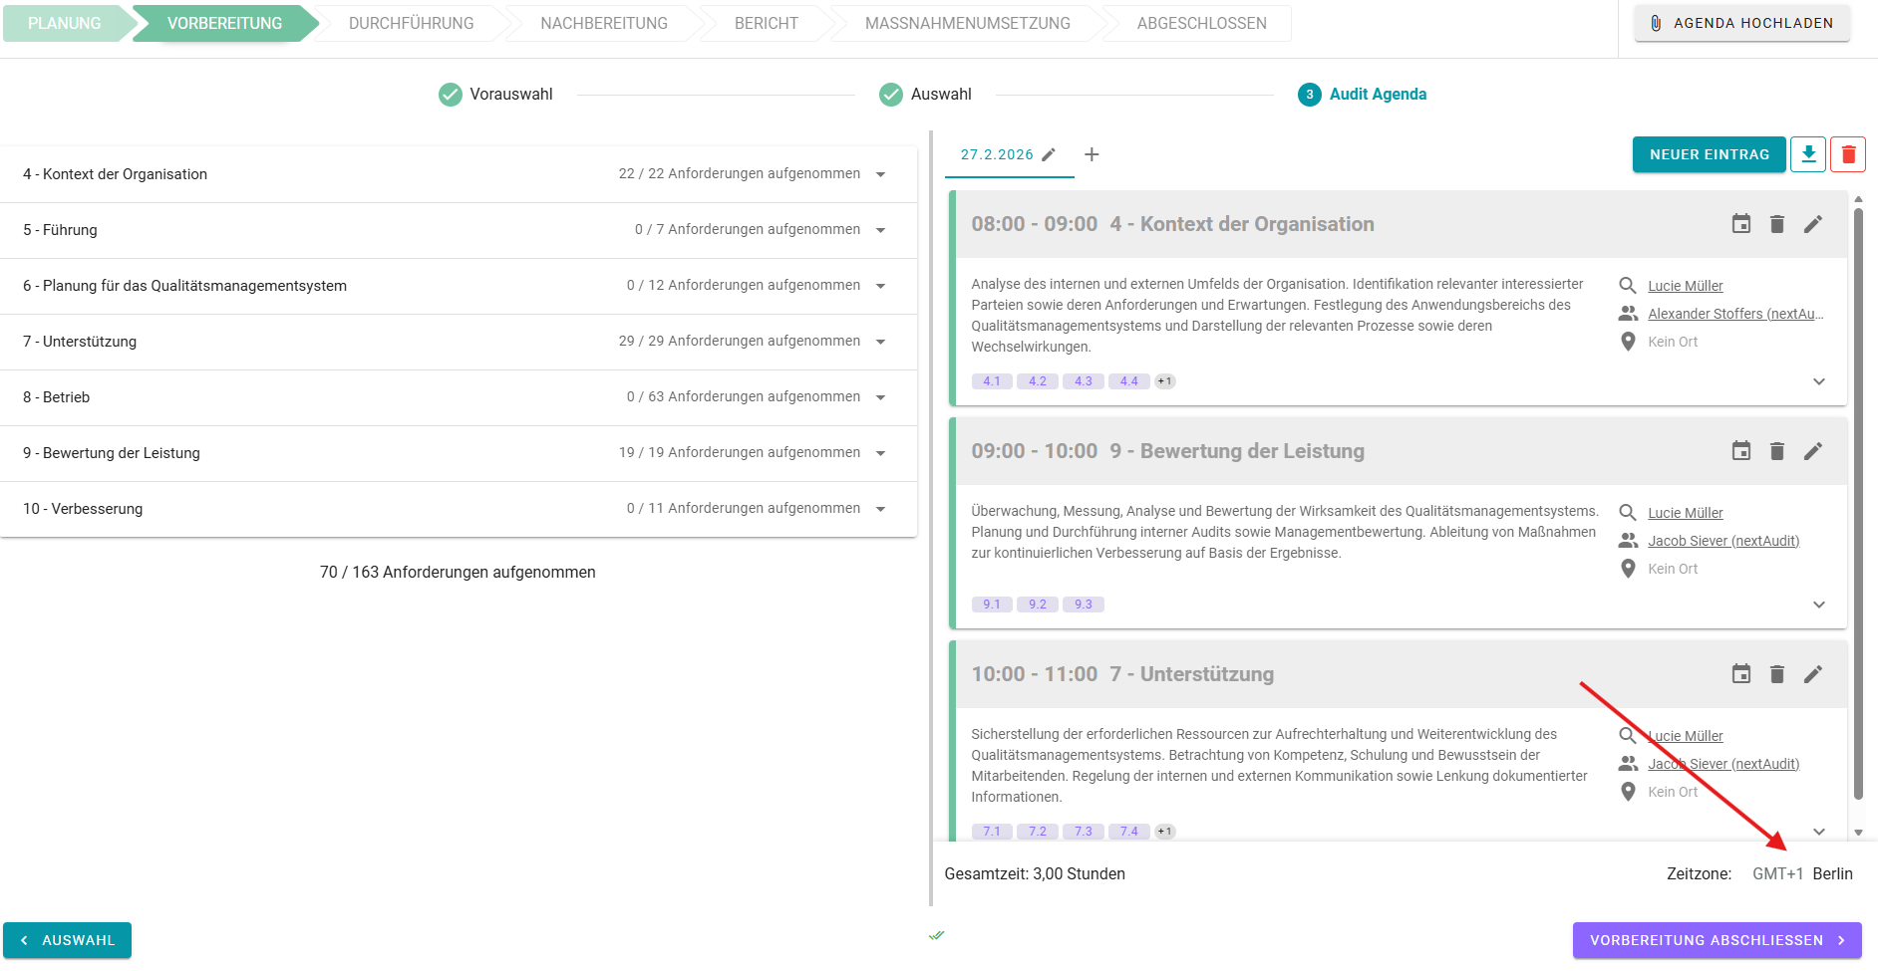The height and width of the screenshot is (971, 1878).
Task: Edit the 7 - Unterstützung agenda entry
Action: (1812, 674)
